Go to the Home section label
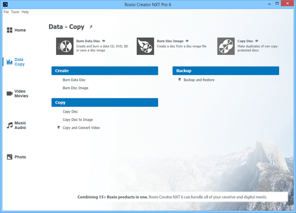The height and width of the screenshot is (213, 296). [x=20, y=30]
